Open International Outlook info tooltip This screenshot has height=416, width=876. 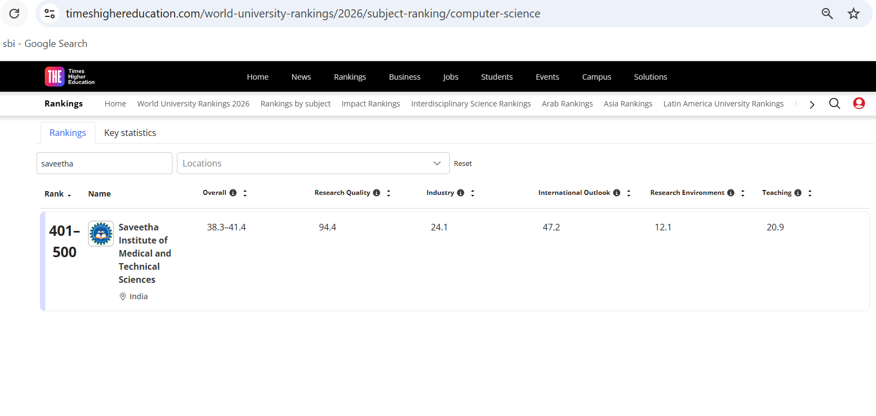(617, 193)
